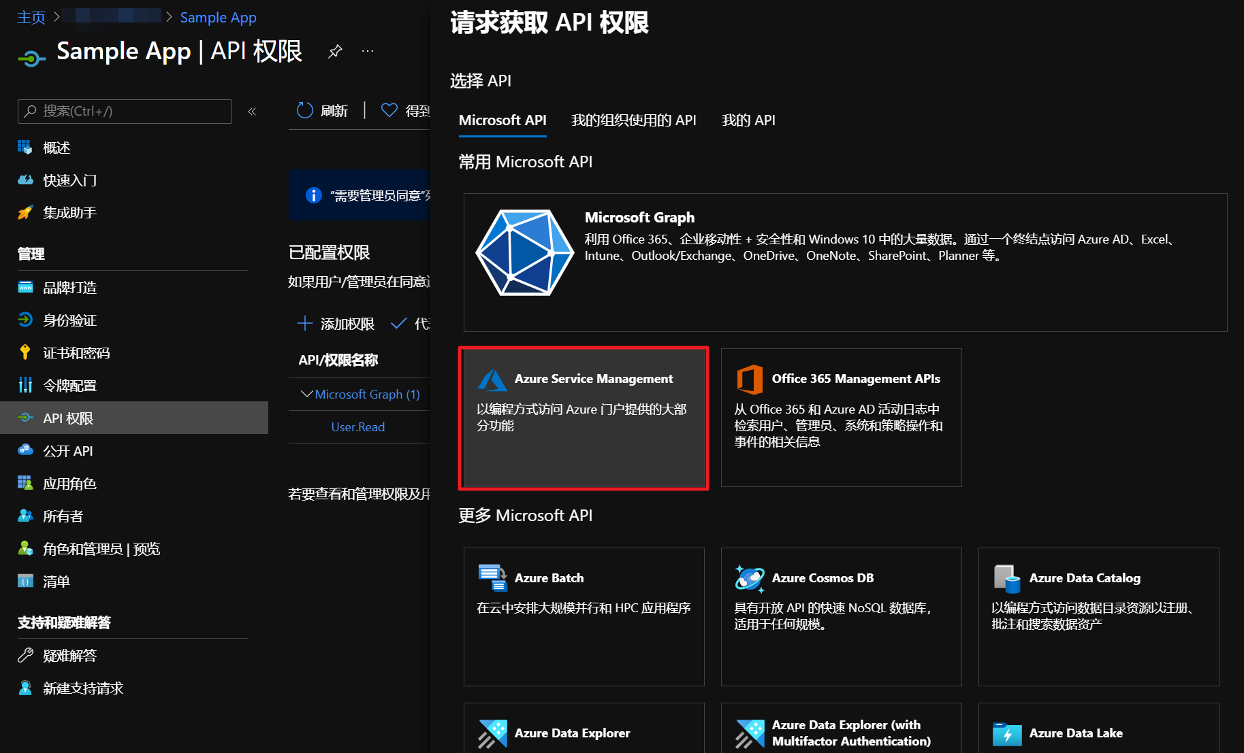The image size is (1244, 753).
Task: Click the Office 365 Management APIs icon
Action: click(750, 380)
